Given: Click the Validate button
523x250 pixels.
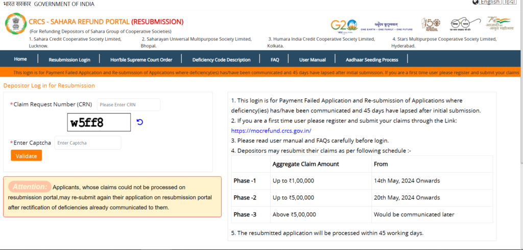Looking at the screenshot, I should tap(27, 155).
